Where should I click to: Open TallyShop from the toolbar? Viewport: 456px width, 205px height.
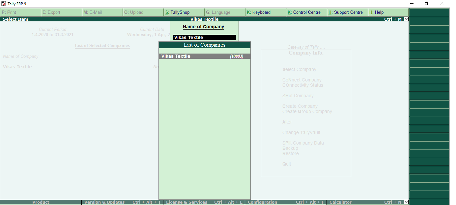point(184,12)
